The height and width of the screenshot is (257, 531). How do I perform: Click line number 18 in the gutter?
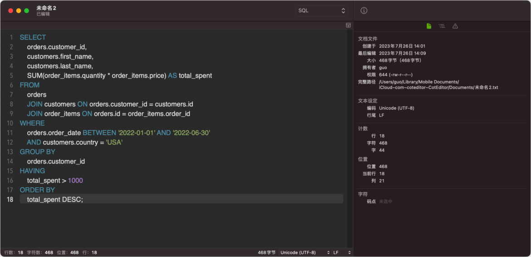(10, 199)
